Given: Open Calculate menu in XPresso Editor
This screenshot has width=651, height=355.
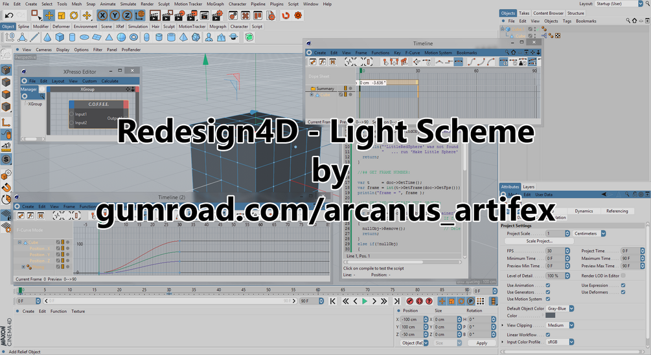Looking at the screenshot, I should pos(109,81).
